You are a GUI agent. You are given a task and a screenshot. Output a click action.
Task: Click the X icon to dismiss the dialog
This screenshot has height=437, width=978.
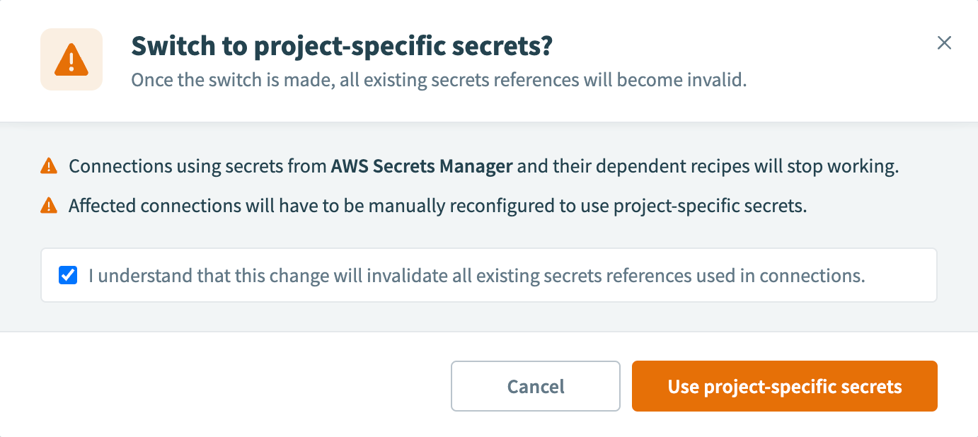944,42
